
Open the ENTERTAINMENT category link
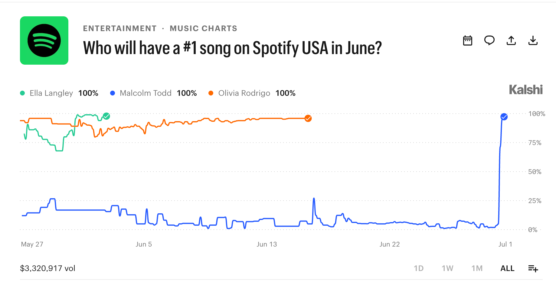(x=120, y=28)
